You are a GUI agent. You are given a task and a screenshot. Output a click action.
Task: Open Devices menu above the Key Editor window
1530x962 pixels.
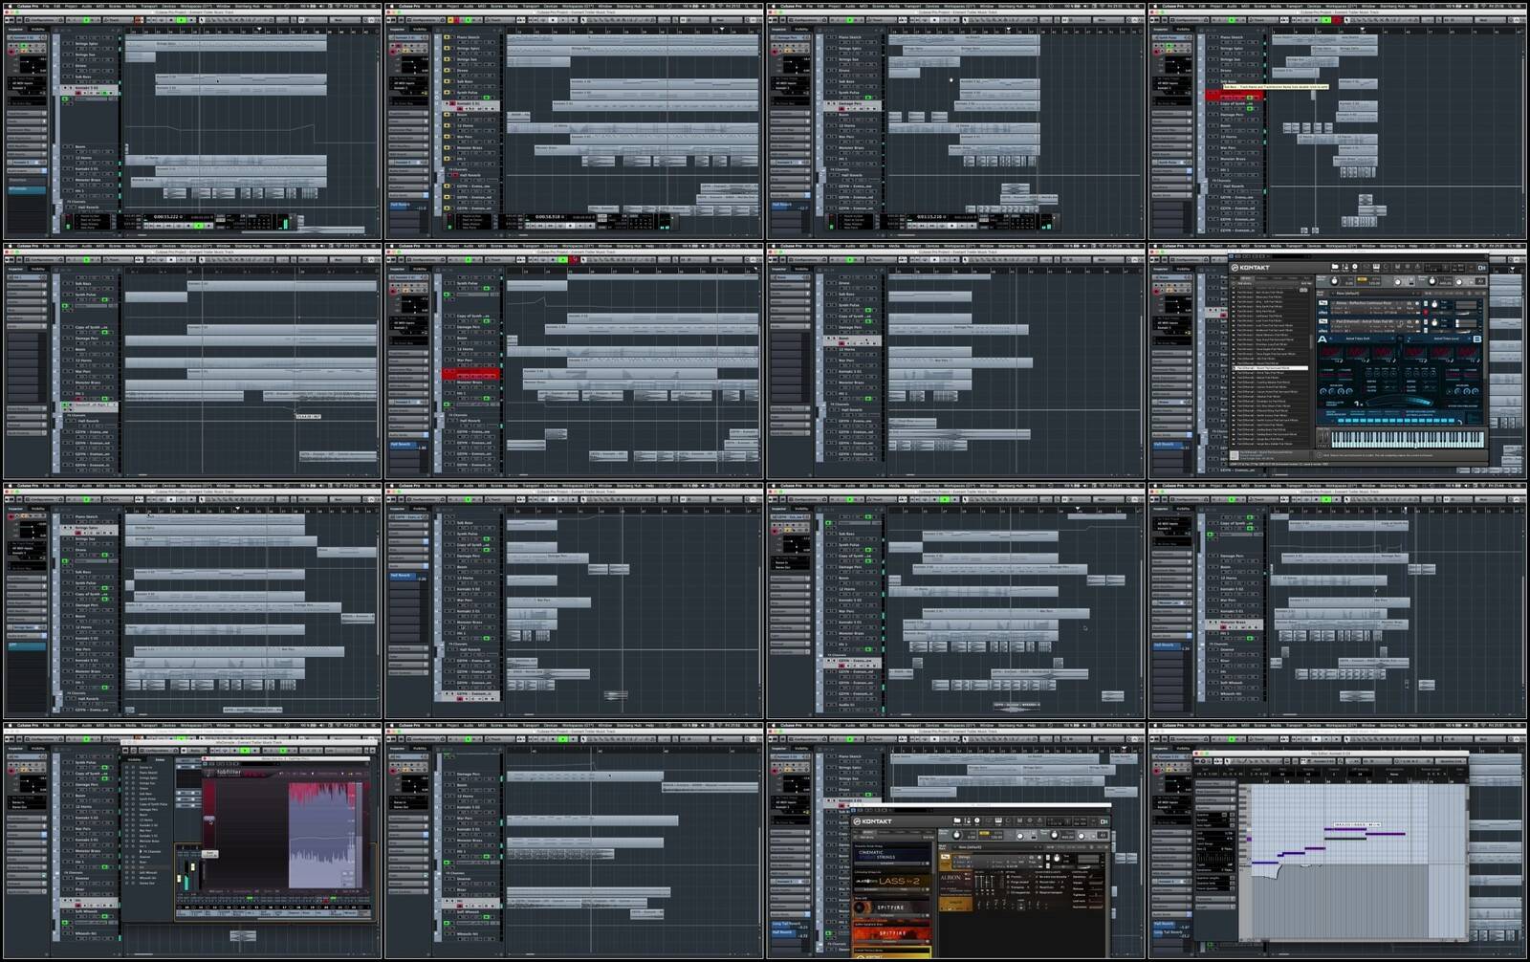1316,726
